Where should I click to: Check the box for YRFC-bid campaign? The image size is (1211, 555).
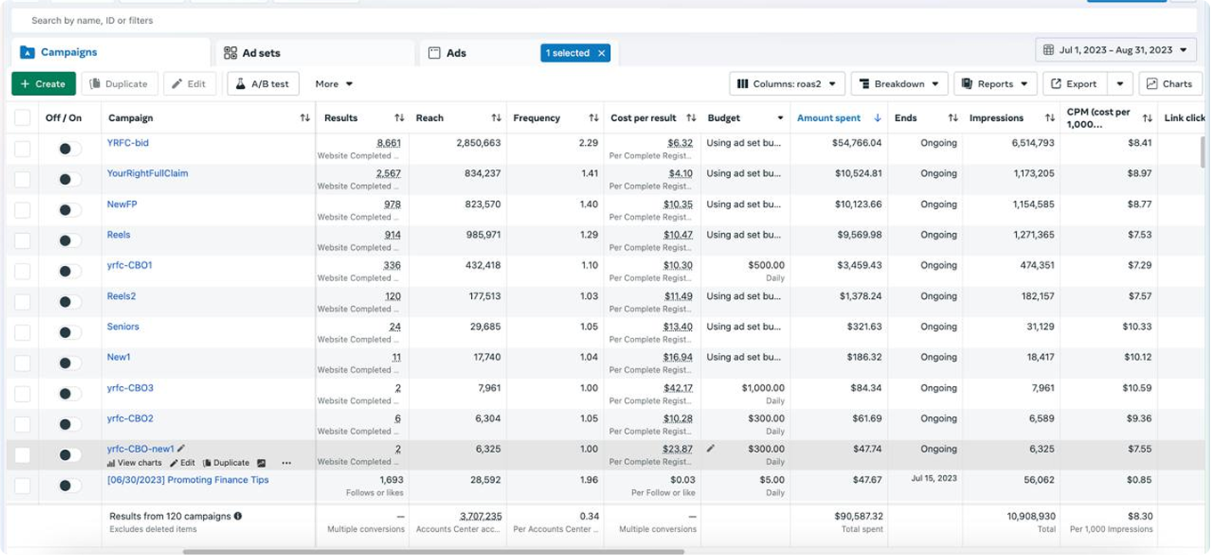pos(22,149)
